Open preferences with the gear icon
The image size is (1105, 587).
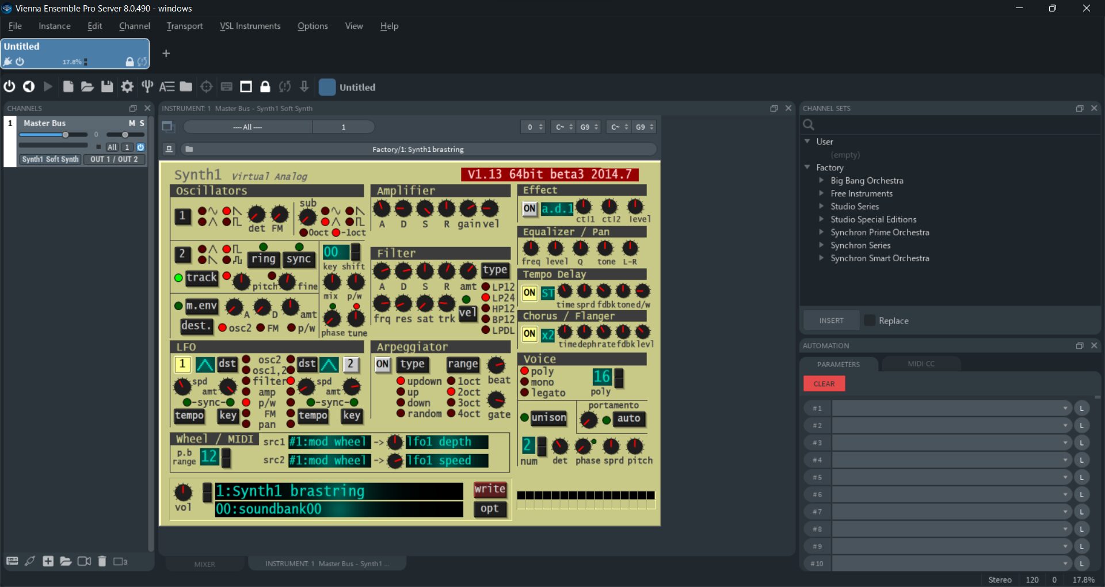tap(127, 87)
